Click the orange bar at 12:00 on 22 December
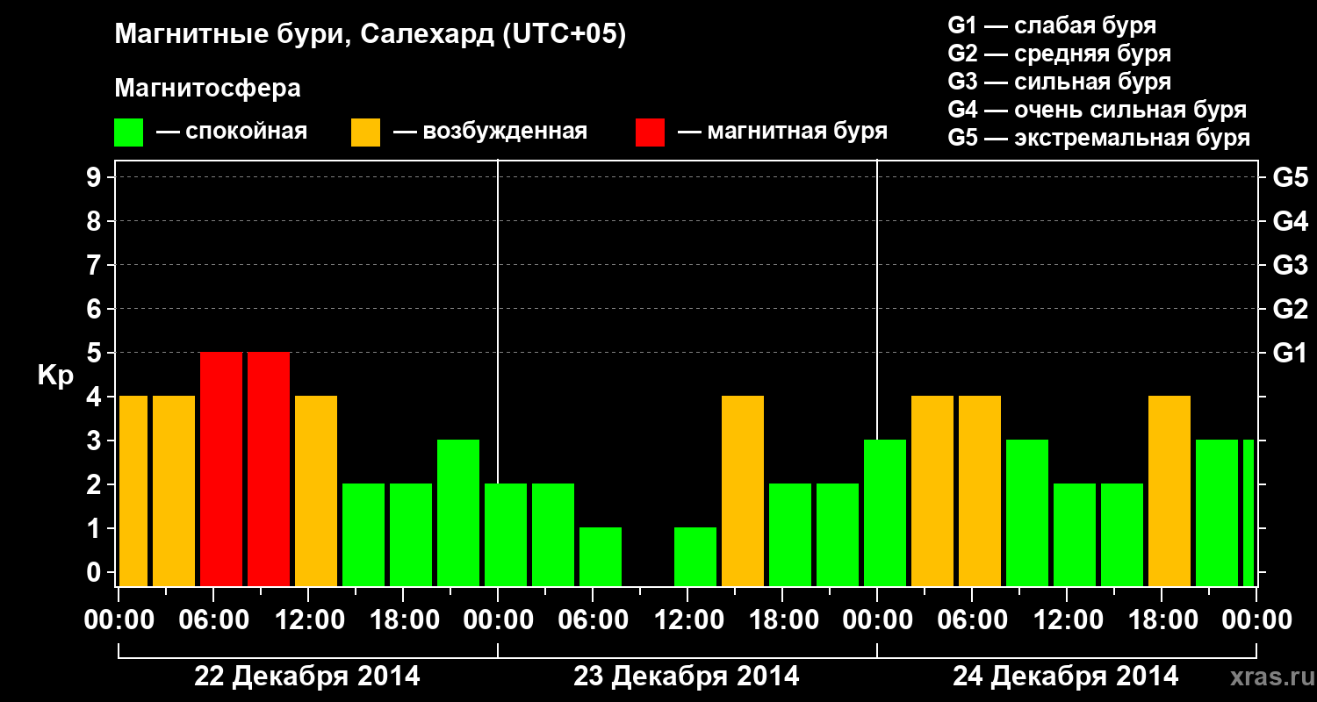This screenshot has width=1317, height=702. (x=316, y=491)
